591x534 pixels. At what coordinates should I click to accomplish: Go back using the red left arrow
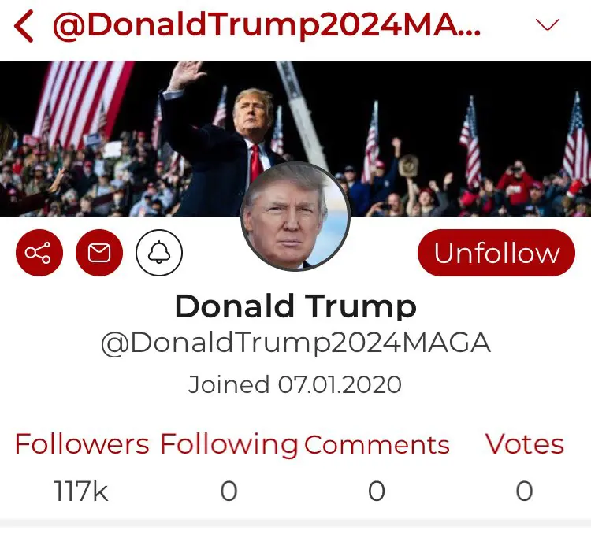point(24,27)
